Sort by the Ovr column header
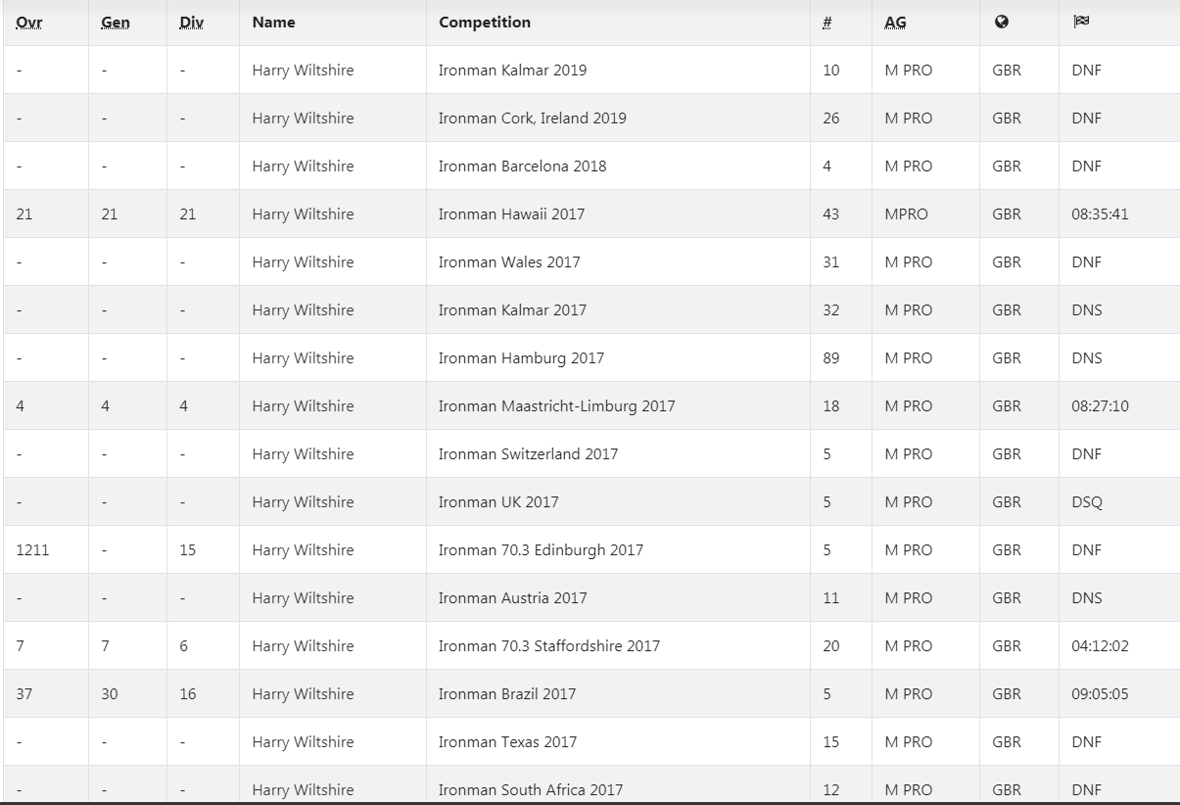 click(x=29, y=23)
